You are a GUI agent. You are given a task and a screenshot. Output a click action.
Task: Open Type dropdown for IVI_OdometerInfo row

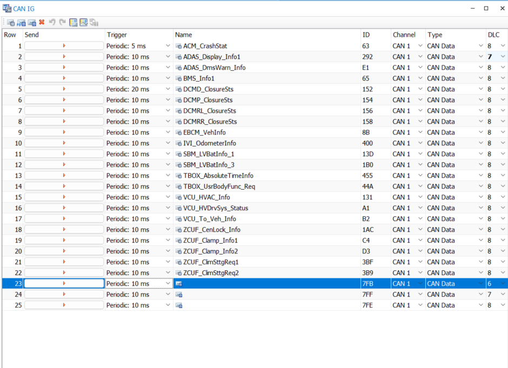click(x=481, y=143)
